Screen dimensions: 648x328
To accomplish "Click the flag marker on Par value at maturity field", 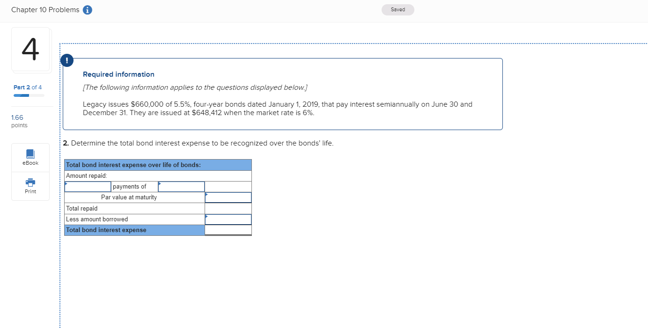I will click(206, 193).
